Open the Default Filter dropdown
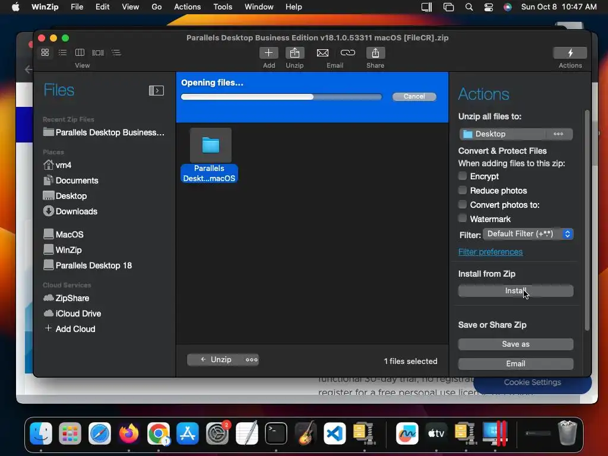The width and height of the screenshot is (608, 456). point(528,234)
